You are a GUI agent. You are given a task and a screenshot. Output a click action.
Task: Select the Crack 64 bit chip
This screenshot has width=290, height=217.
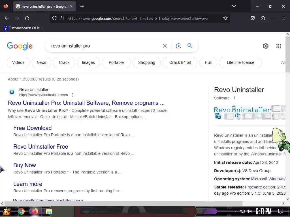pos(180,62)
